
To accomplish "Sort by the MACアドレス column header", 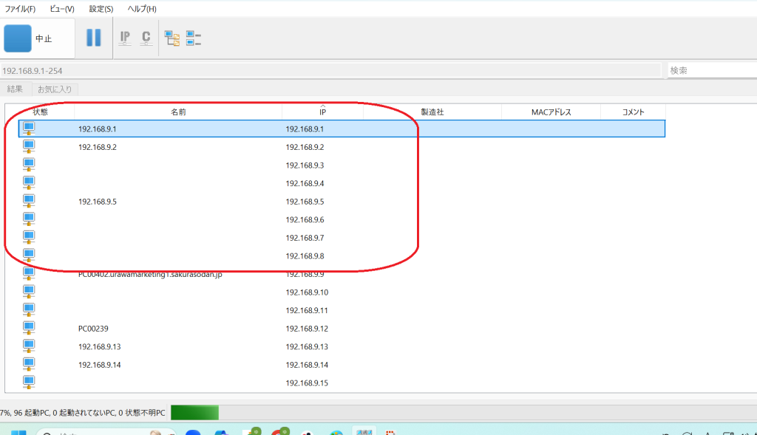I will (551, 113).
